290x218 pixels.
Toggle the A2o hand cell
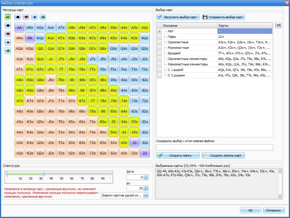20,153
